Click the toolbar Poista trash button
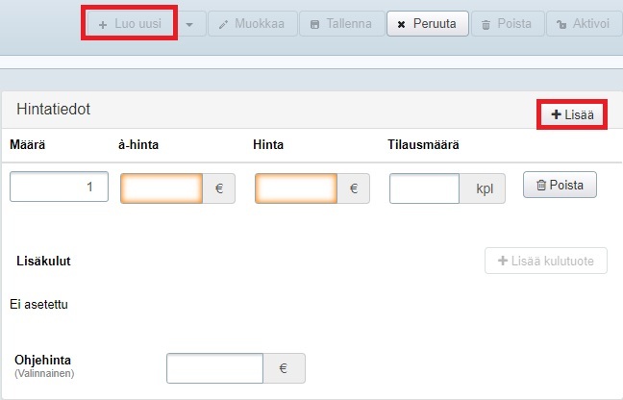623x400 pixels. pyautogui.click(x=507, y=23)
